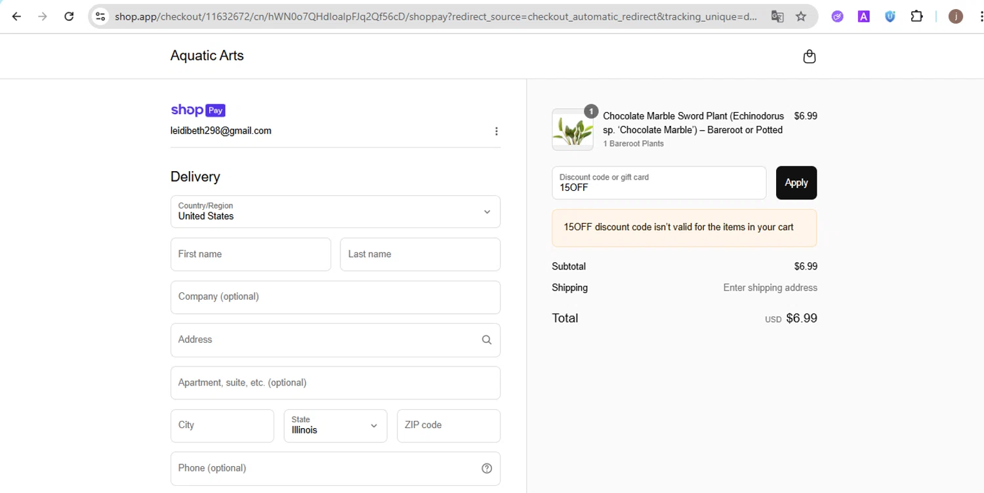Open Shop Pay account options menu
Image resolution: width=984 pixels, height=493 pixels.
pyautogui.click(x=497, y=131)
